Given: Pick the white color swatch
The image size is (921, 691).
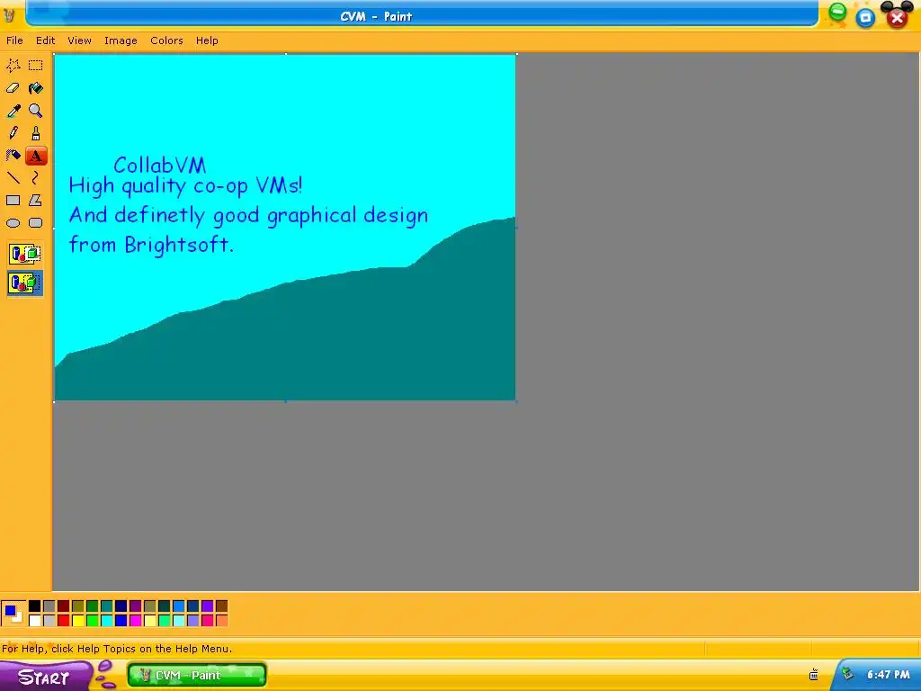Looking at the screenshot, I should tap(35, 620).
